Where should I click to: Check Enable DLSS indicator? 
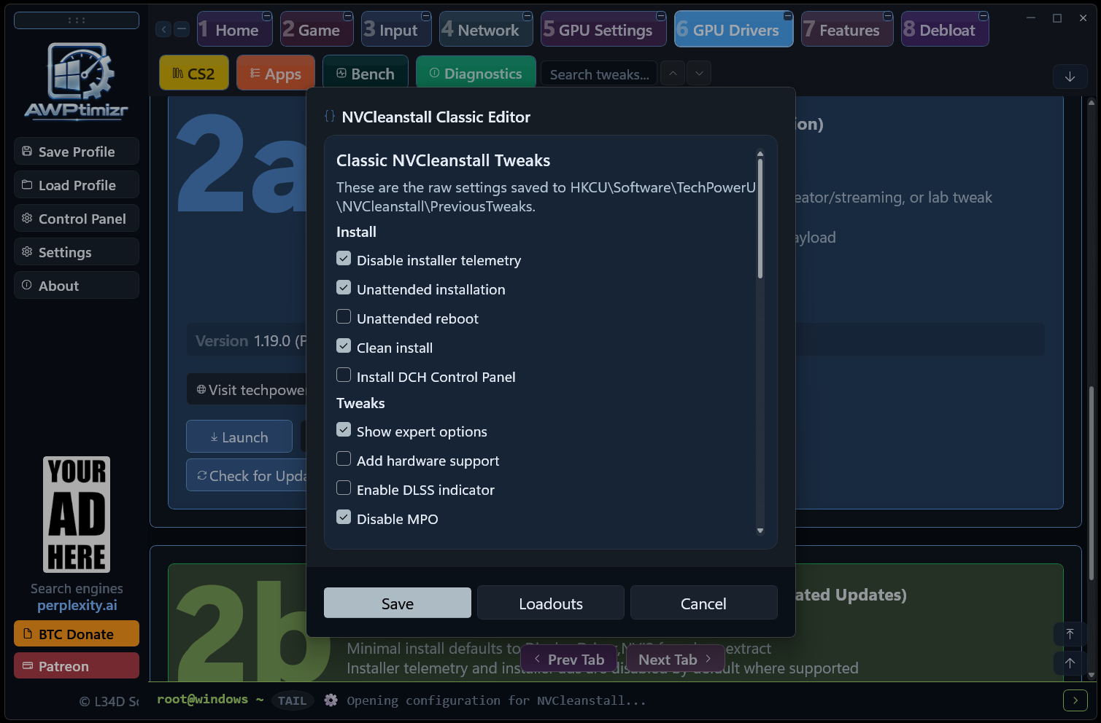344,488
